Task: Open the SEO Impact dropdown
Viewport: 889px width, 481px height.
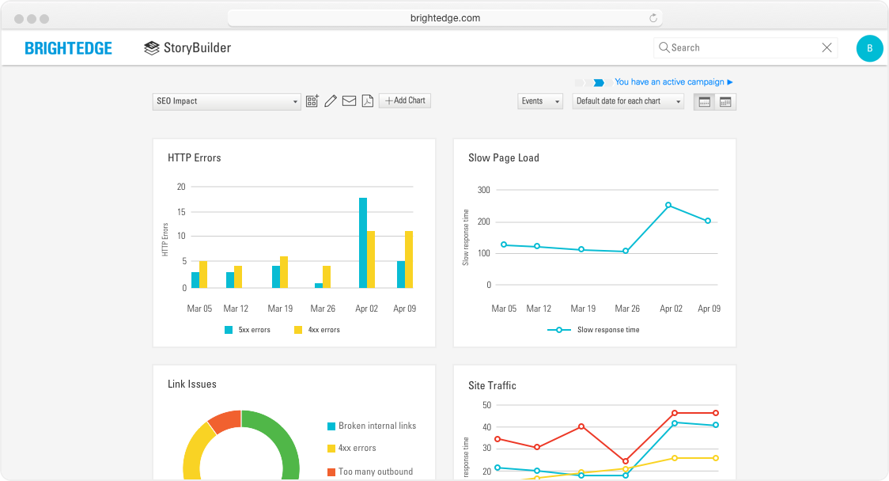Action: pos(226,101)
